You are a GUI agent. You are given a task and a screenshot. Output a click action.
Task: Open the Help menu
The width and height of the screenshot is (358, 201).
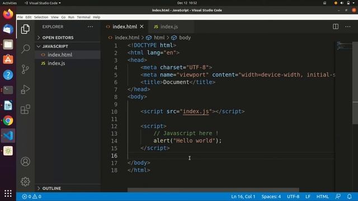pos(97,17)
